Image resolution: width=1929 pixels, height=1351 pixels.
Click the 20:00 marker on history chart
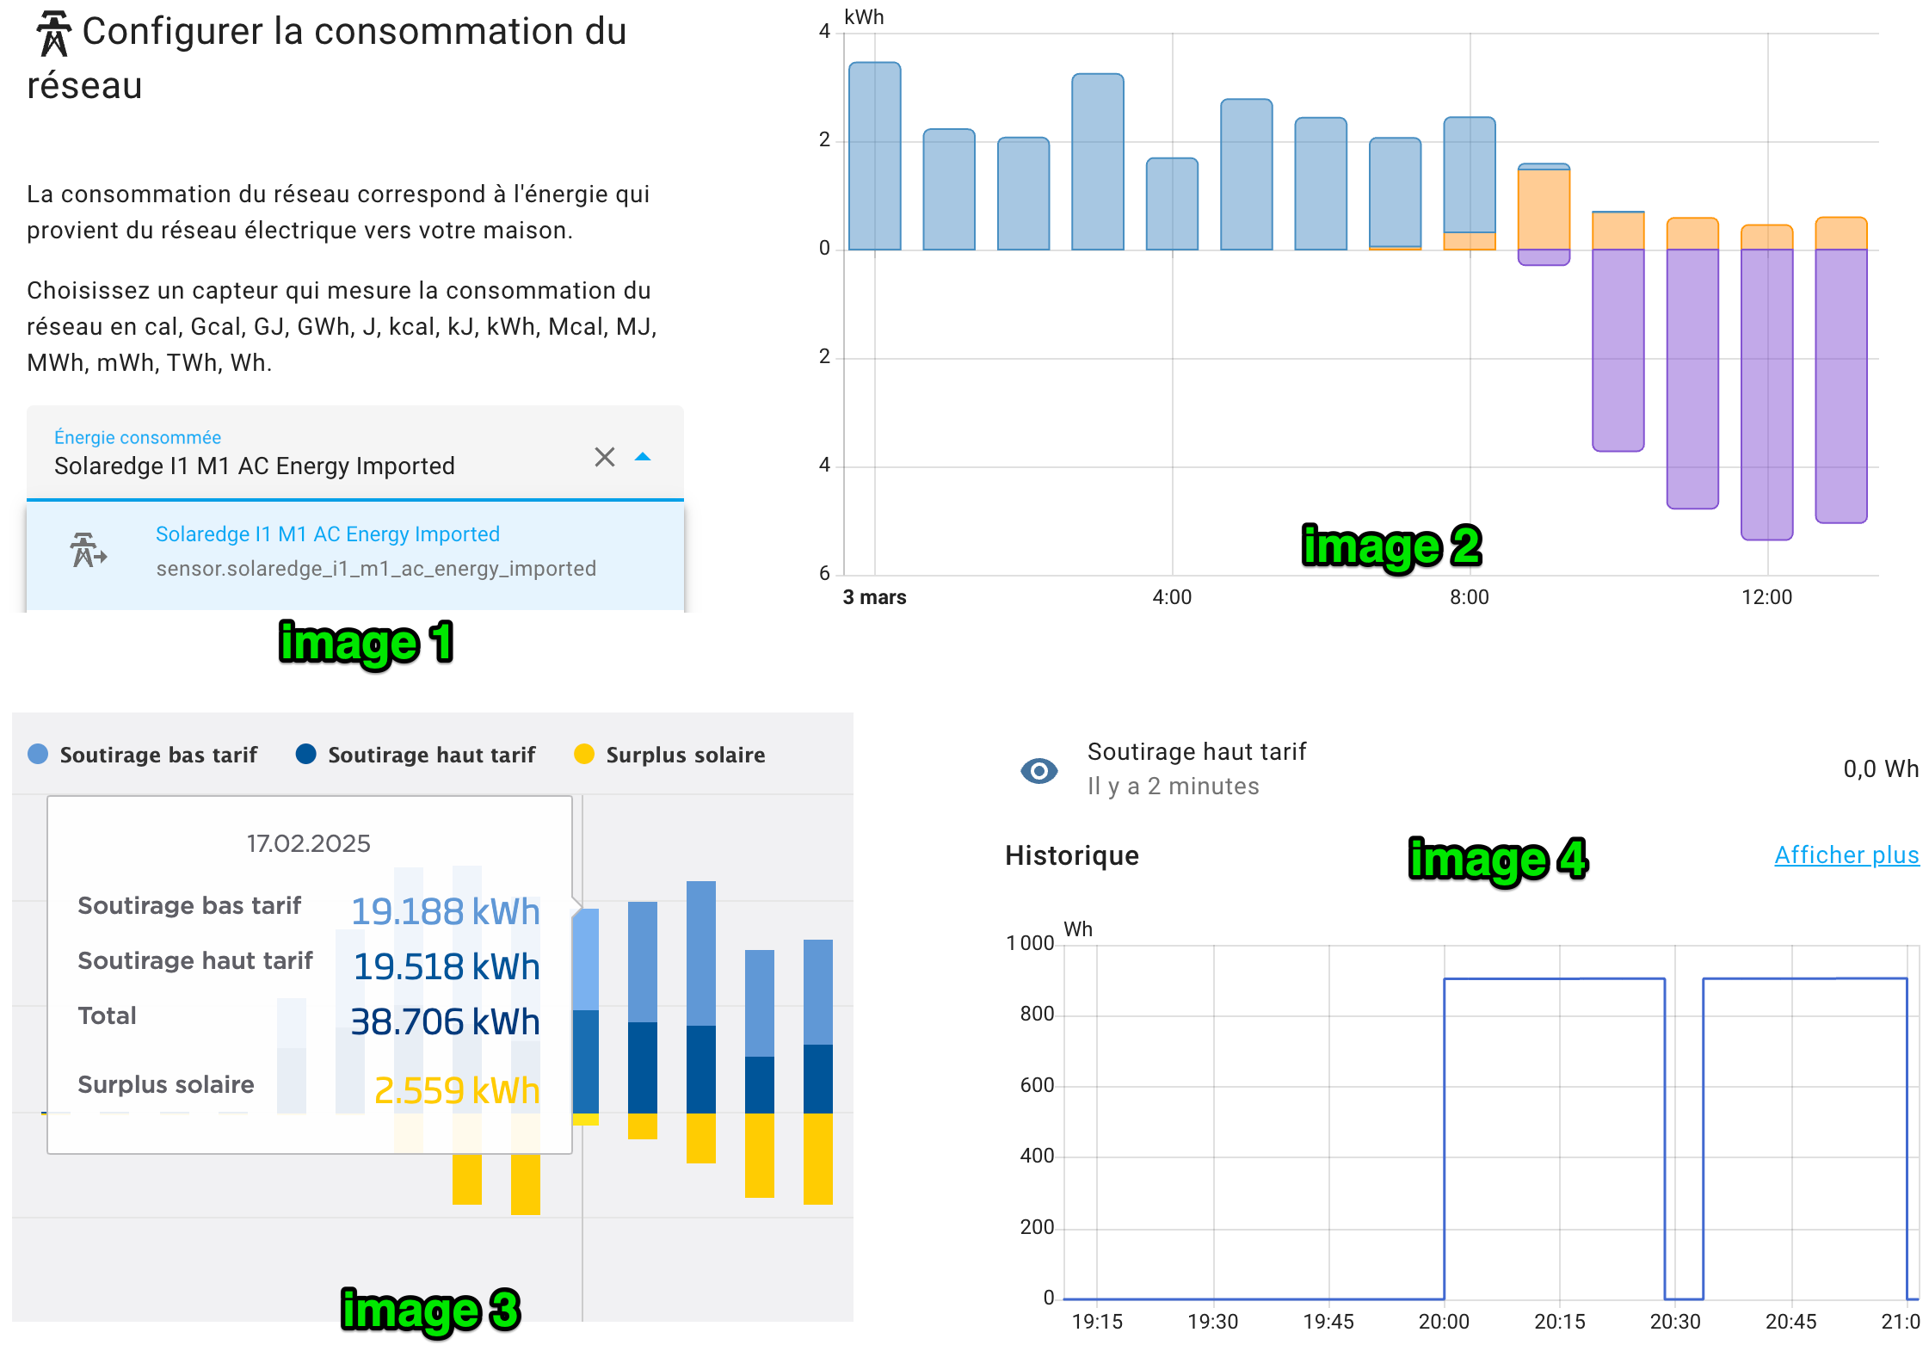tap(1444, 1322)
